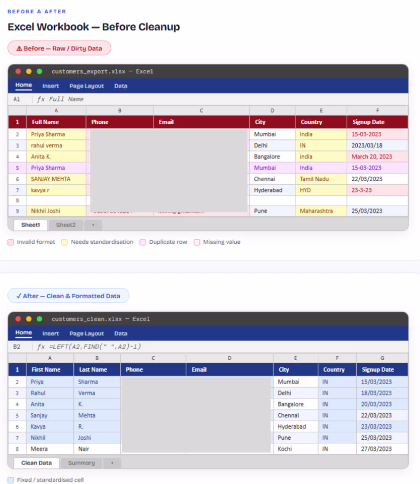Toggle the Duplicate row legend checkbox
Image resolution: width=420 pixels, height=484 pixels.
click(x=142, y=242)
